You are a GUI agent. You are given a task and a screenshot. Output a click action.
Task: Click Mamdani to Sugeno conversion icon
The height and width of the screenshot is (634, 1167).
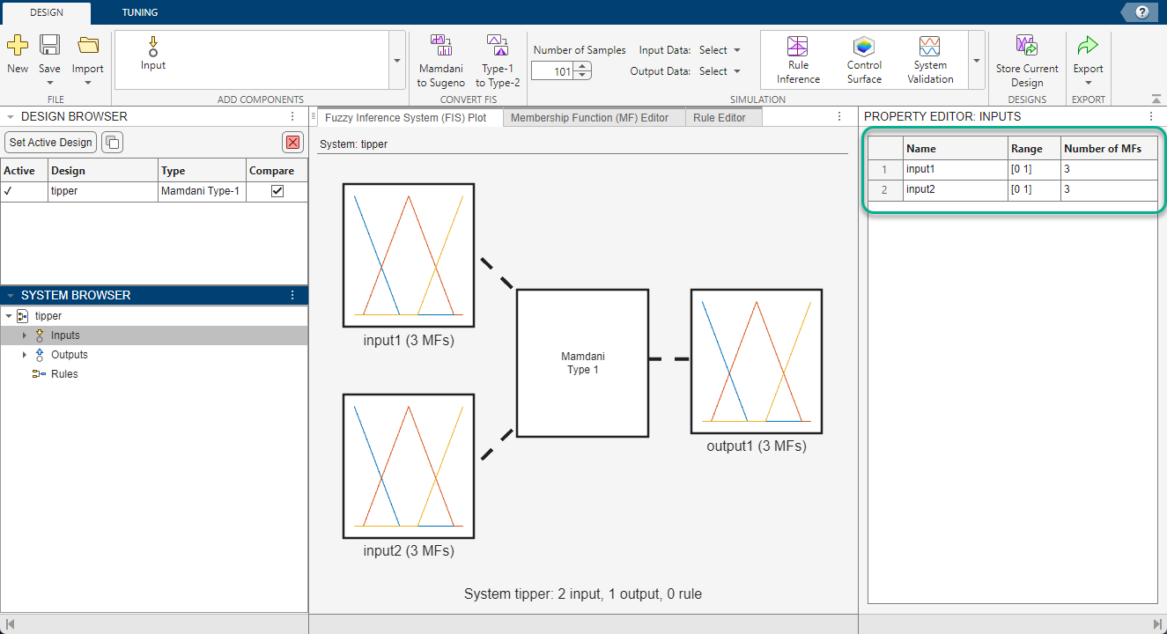(440, 46)
